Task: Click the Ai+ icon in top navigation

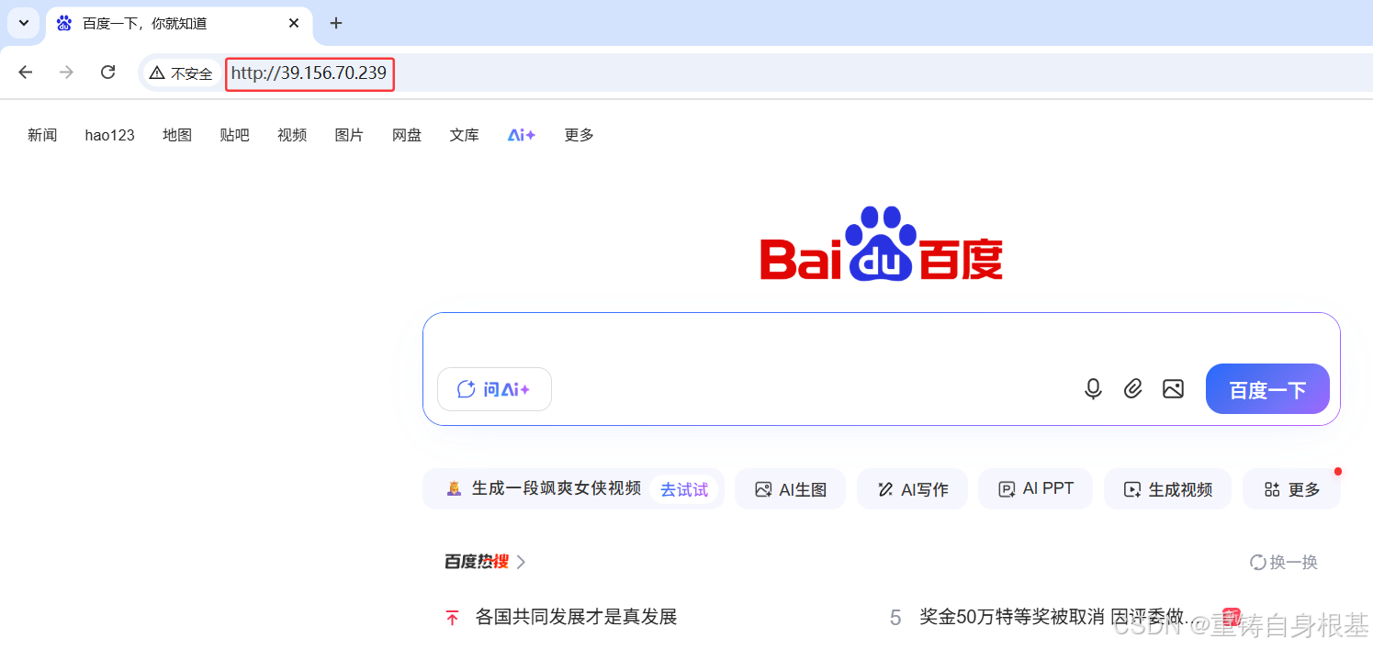Action: [x=522, y=135]
